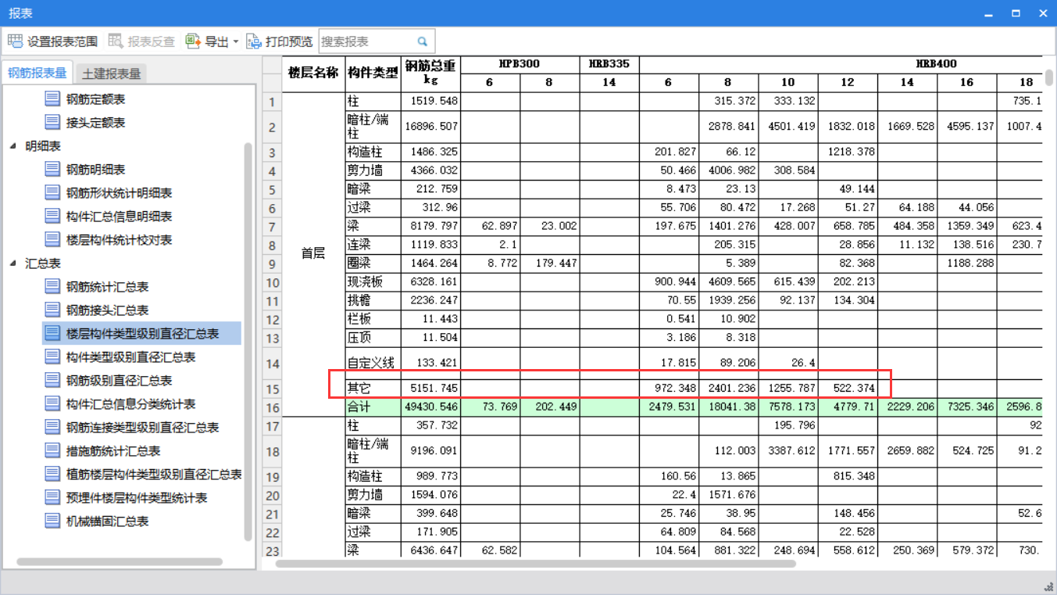Click the 导出 export icon
This screenshot has width=1057, height=595.
[x=193, y=41]
